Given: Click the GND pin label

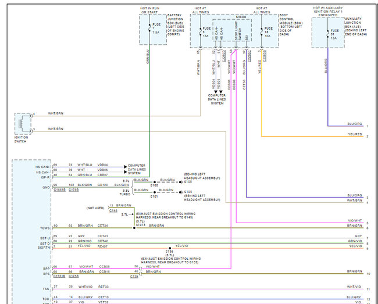Looking at the screenshot, I should point(46,187).
